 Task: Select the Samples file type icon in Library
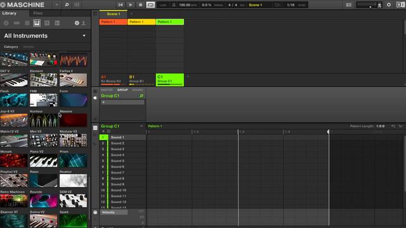[57, 23]
